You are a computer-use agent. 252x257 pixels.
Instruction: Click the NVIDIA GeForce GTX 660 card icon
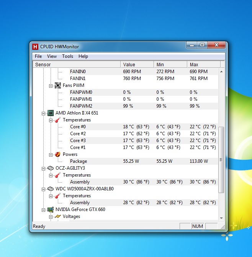(50, 210)
